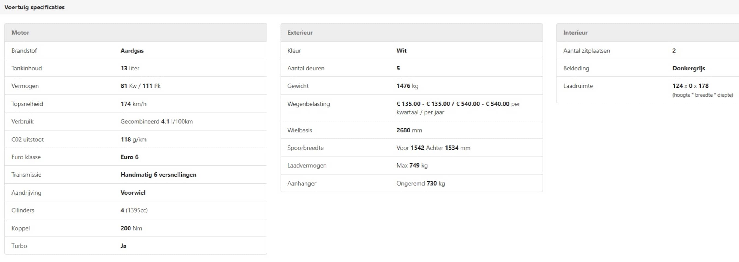Viewport: 739px width, 262px height.
Task: Select the '2680 mm' value
Action: point(409,130)
